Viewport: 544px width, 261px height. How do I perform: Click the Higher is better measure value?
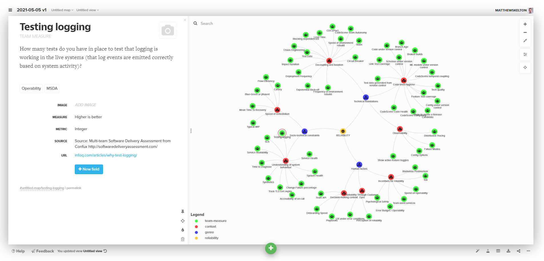(x=88, y=117)
